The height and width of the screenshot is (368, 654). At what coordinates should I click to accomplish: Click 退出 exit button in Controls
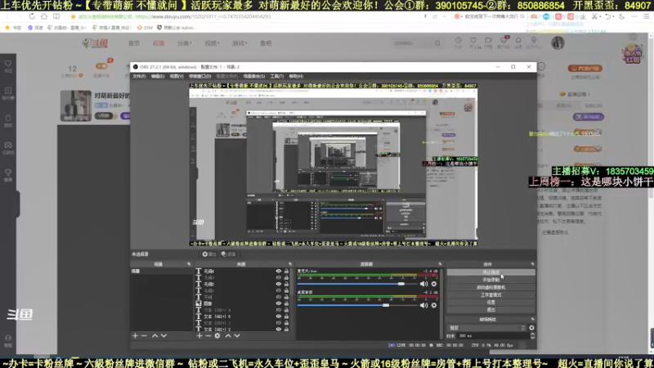[x=491, y=310]
